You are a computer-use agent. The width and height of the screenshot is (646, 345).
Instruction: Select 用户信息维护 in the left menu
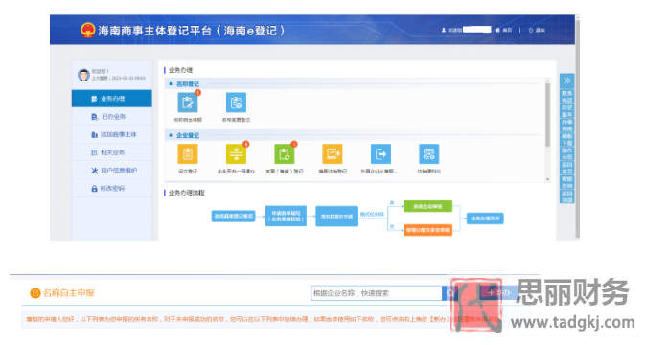pos(111,171)
